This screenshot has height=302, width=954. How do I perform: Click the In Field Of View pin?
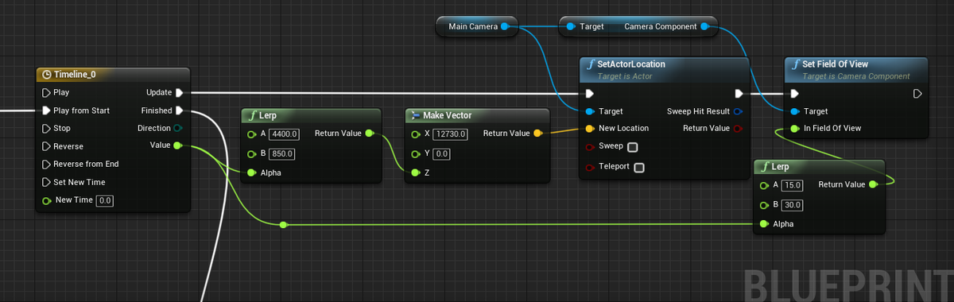click(x=795, y=128)
